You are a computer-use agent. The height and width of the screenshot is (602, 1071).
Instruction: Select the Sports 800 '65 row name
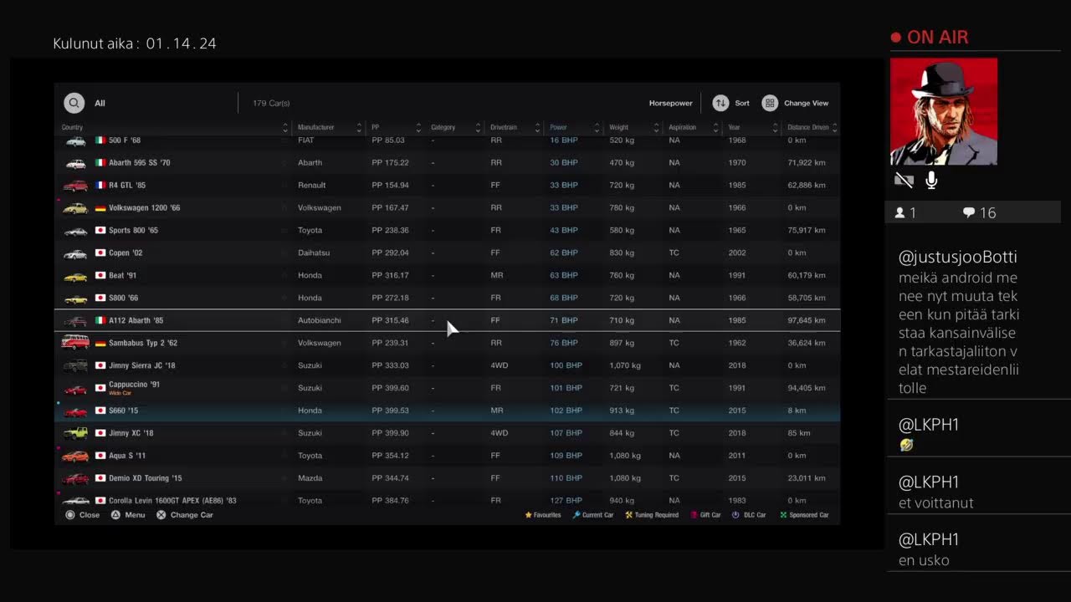pyautogui.click(x=133, y=230)
